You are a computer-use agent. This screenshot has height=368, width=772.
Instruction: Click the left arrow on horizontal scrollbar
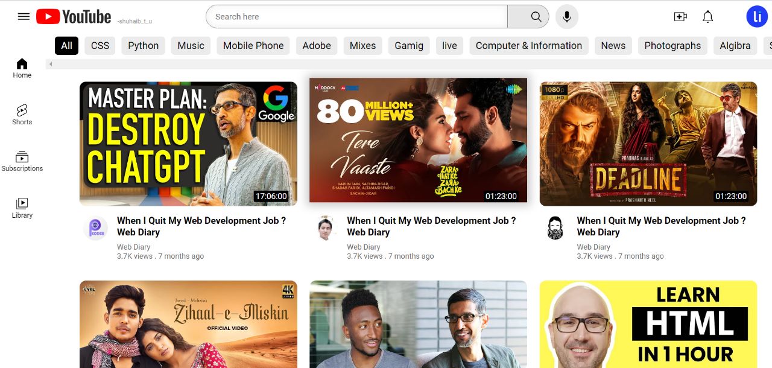point(51,64)
